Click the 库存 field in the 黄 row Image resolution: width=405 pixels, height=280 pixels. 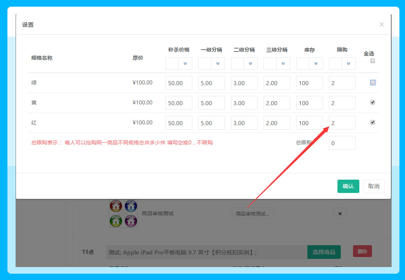click(x=309, y=103)
